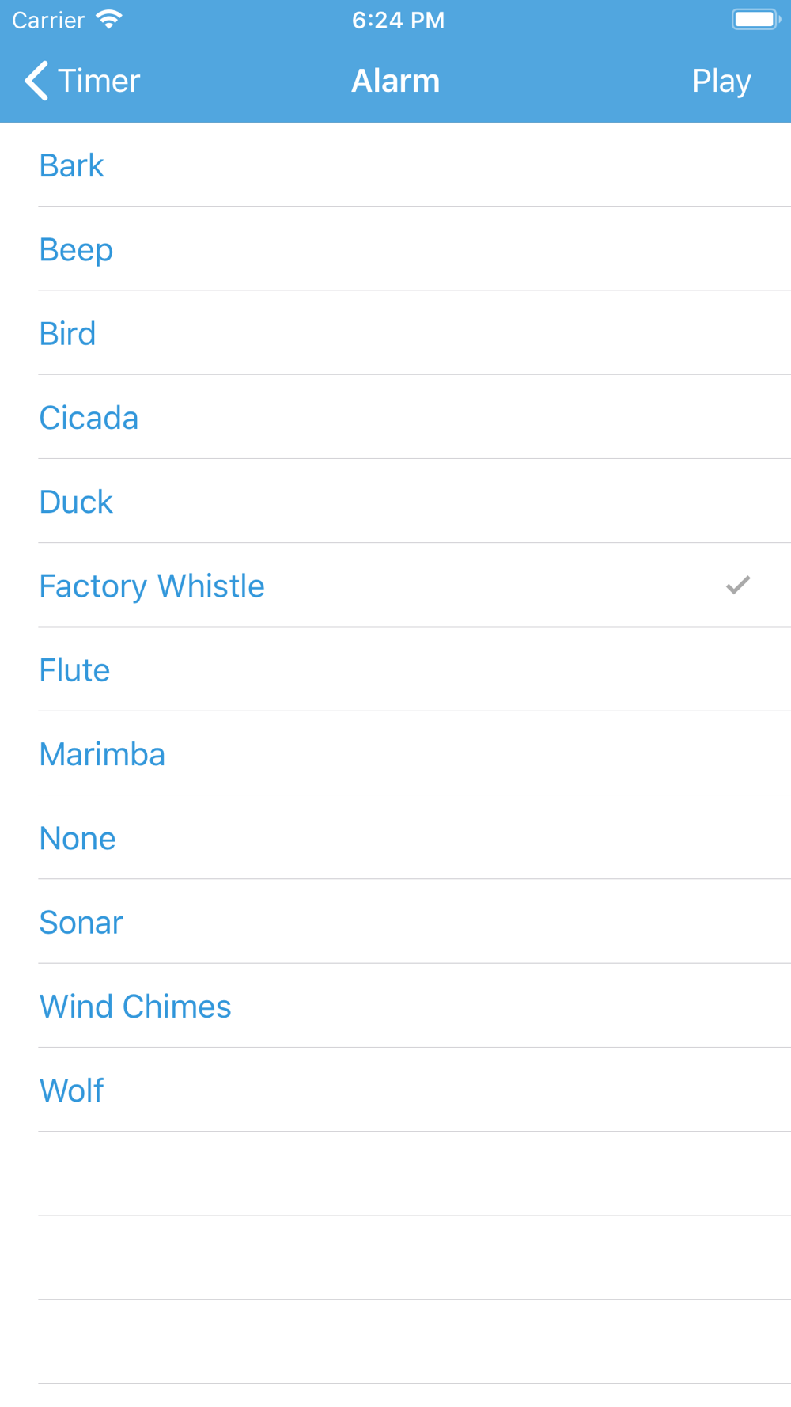Image resolution: width=791 pixels, height=1407 pixels.
Task: Tap the Wi-Fi icon in status bar
Action: point(109,20)
